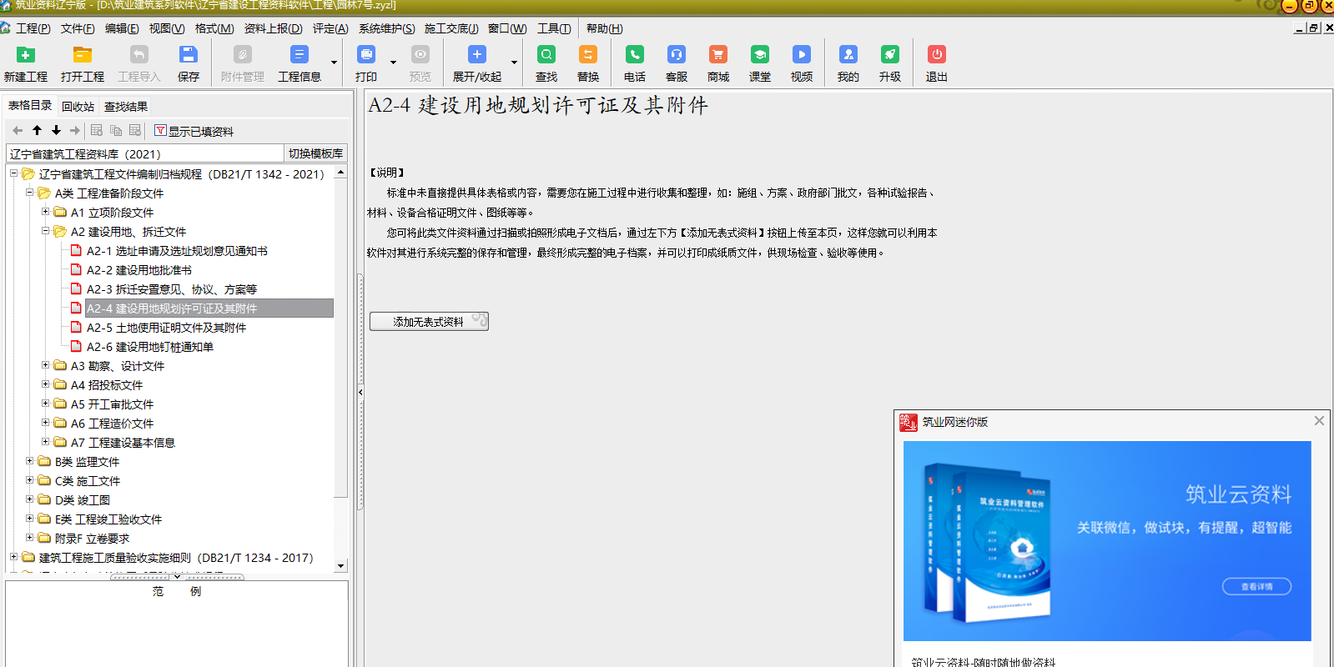Switch to the 查找结果 tab
Image resolution: width=1334 pixels, height=667 pixels.
coord(126,107)
